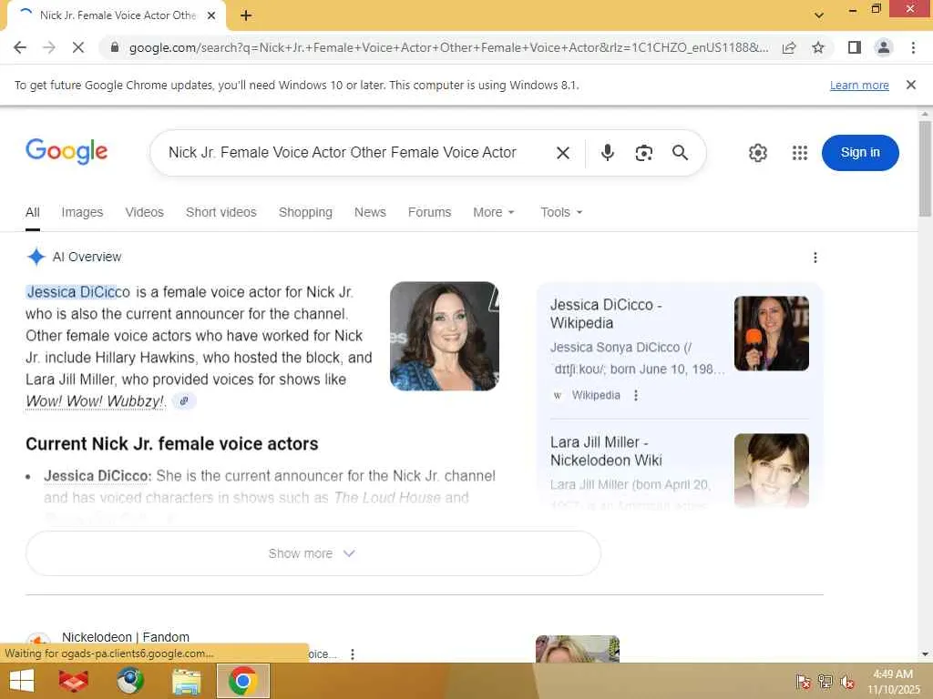Switch to the Short videos tab
Viewport: 933px width, 699px height.
220,212
